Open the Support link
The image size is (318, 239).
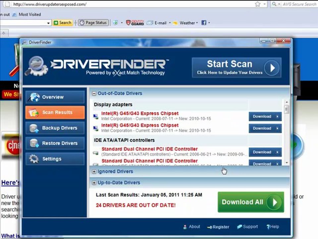coord(250,227)
